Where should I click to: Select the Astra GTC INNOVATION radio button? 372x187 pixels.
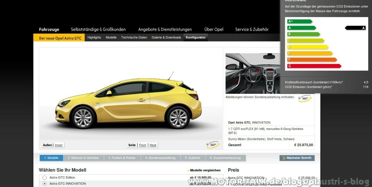tap(44, 184)
